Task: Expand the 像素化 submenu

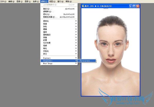Action: 59,21
